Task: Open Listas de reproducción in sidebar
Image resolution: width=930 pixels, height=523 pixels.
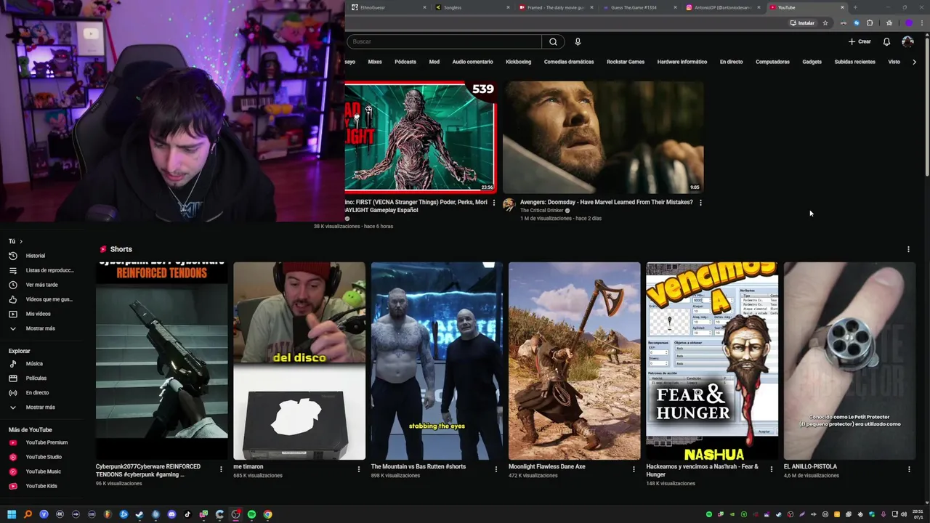Action: click(x=41, y=270)
